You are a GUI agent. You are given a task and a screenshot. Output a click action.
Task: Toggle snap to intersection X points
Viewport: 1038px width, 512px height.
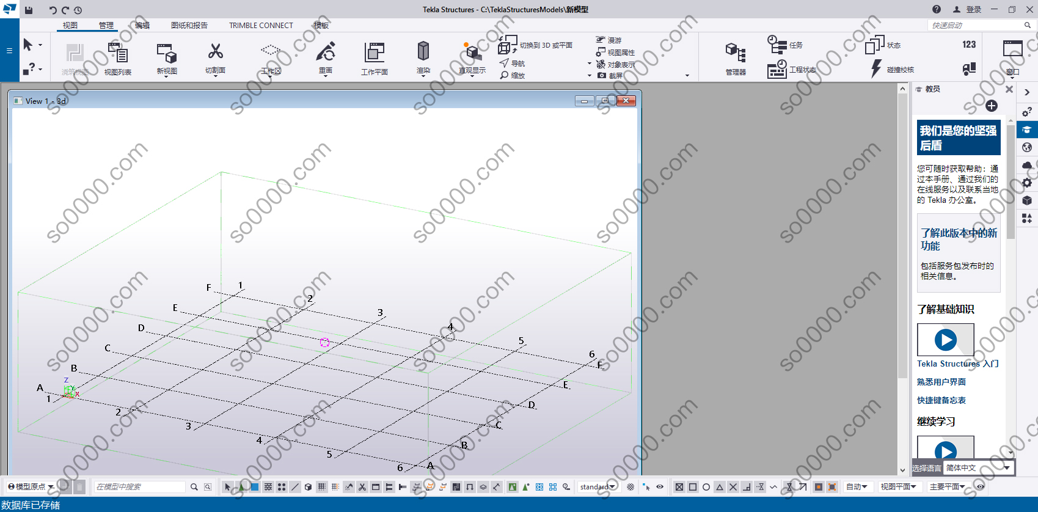coord(733,487)
